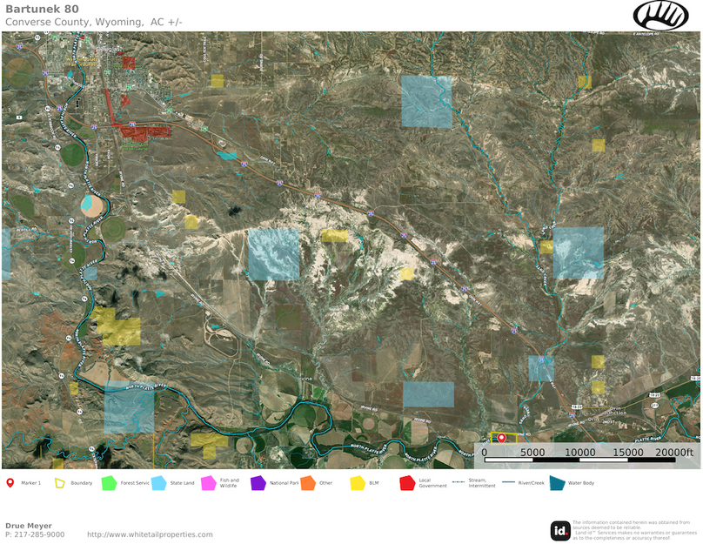Click the blue State Land legend icon

158,482
